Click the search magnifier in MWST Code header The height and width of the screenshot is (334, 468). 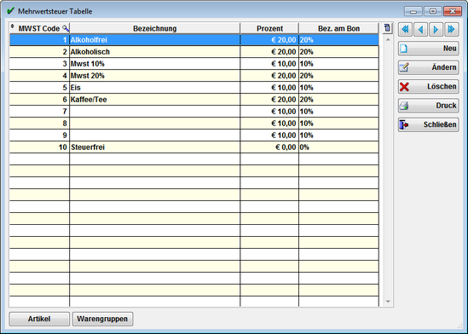tap(66, 28)
